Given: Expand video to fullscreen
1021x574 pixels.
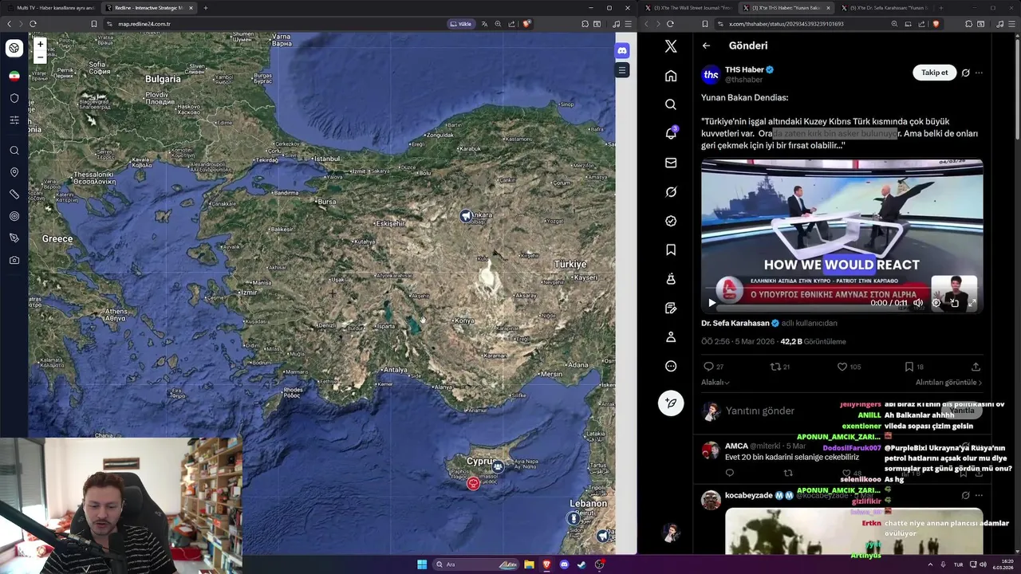Looking at the screenshot, I should coord(972,303).
